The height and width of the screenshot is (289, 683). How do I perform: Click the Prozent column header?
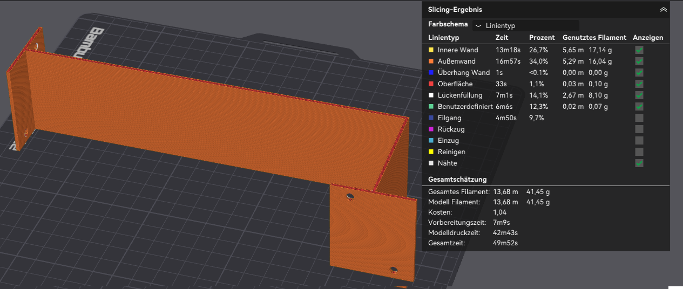pyautogui.click(x=542, y=38)
